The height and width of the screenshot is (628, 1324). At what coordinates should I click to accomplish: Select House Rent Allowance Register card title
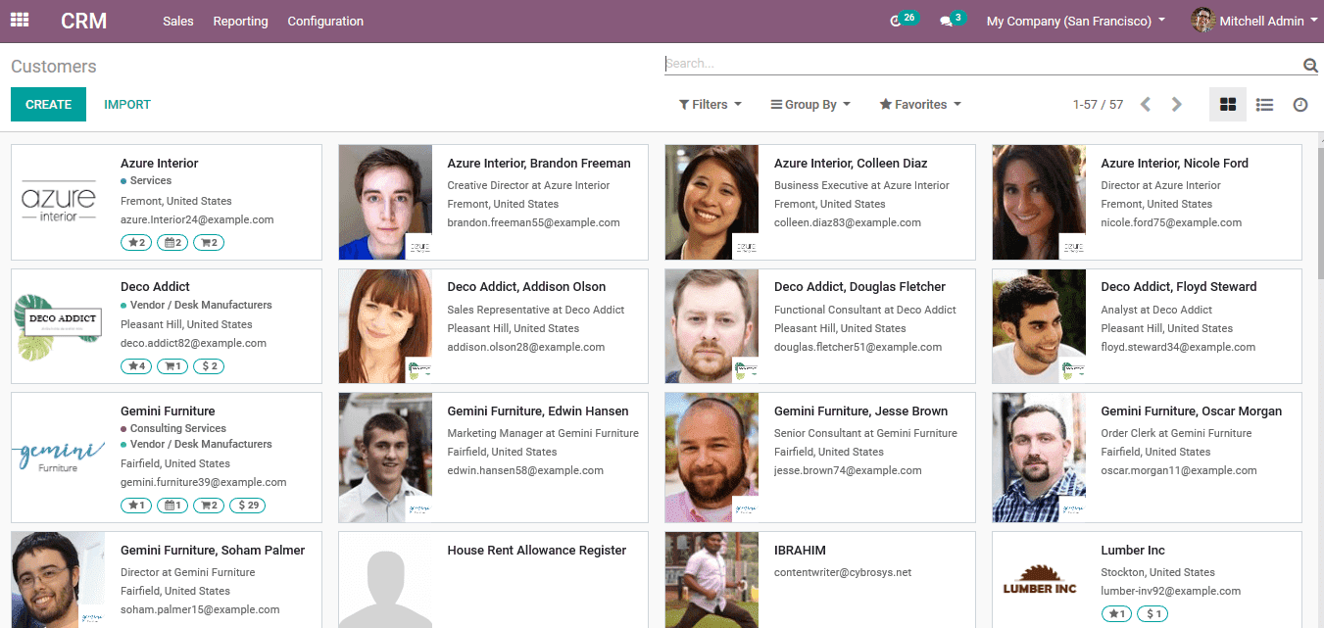536,551
